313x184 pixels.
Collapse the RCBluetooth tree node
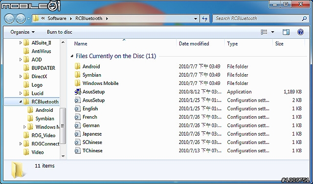coord(21,102)
